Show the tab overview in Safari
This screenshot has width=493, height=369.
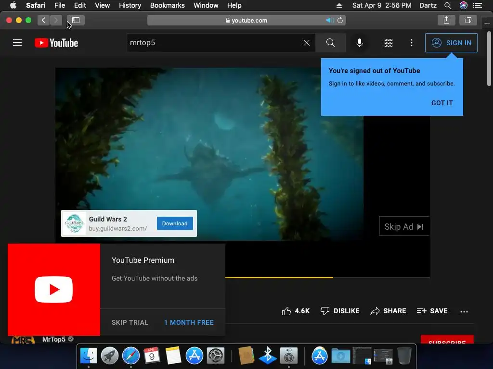pyautogui.click(x=468, y=20)
